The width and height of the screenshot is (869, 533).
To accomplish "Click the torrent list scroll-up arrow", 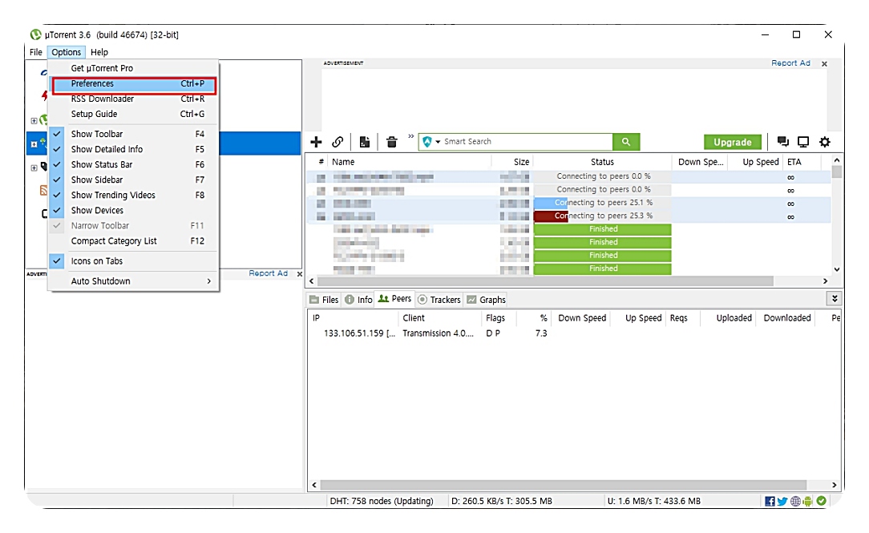I will coord(837,160).
